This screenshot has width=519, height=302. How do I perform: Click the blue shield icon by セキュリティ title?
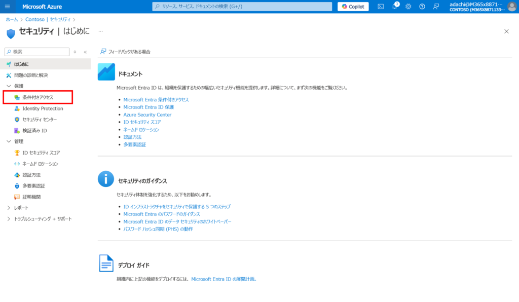click(x=11, y=33)
